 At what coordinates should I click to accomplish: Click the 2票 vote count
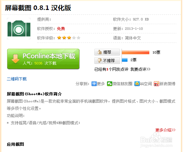pos(134,60)
